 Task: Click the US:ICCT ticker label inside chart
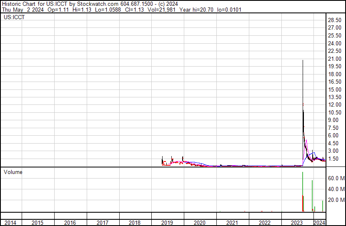[x=14, y=17]
